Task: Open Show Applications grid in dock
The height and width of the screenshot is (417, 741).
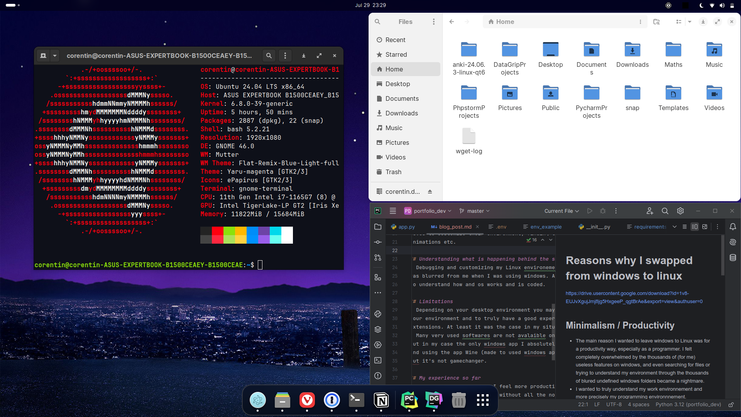Action: pos(483,400)
